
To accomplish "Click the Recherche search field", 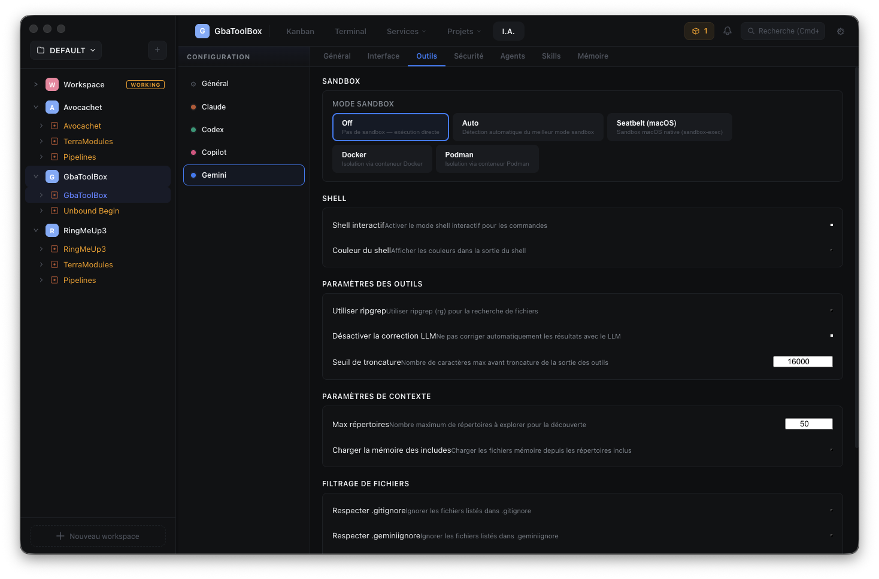I will [783, 31].
